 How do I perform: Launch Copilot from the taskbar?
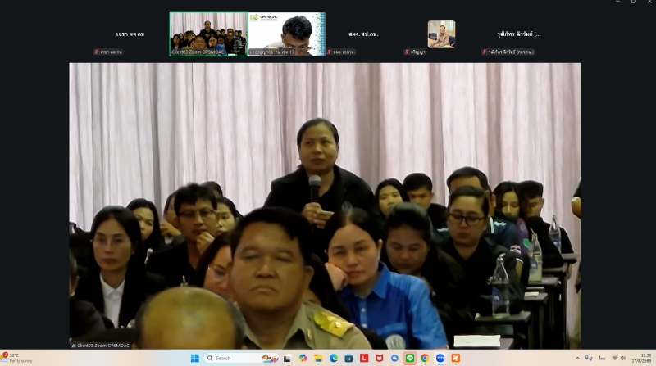click(x=303, y=358)
